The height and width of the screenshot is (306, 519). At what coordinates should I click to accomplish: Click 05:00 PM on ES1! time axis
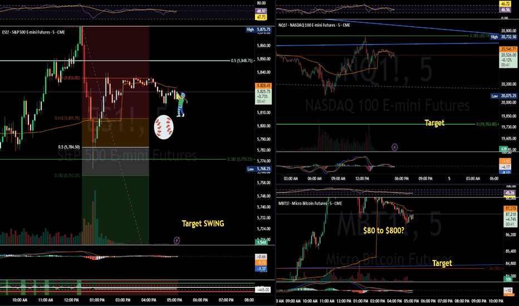174,300
